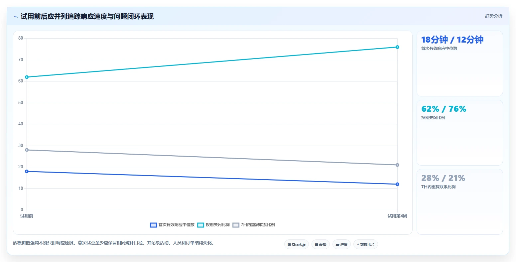Click the y-axis value 80
The width and height of the screenshot is (516, 262).
pyautogui.click(x=21, y=38)
